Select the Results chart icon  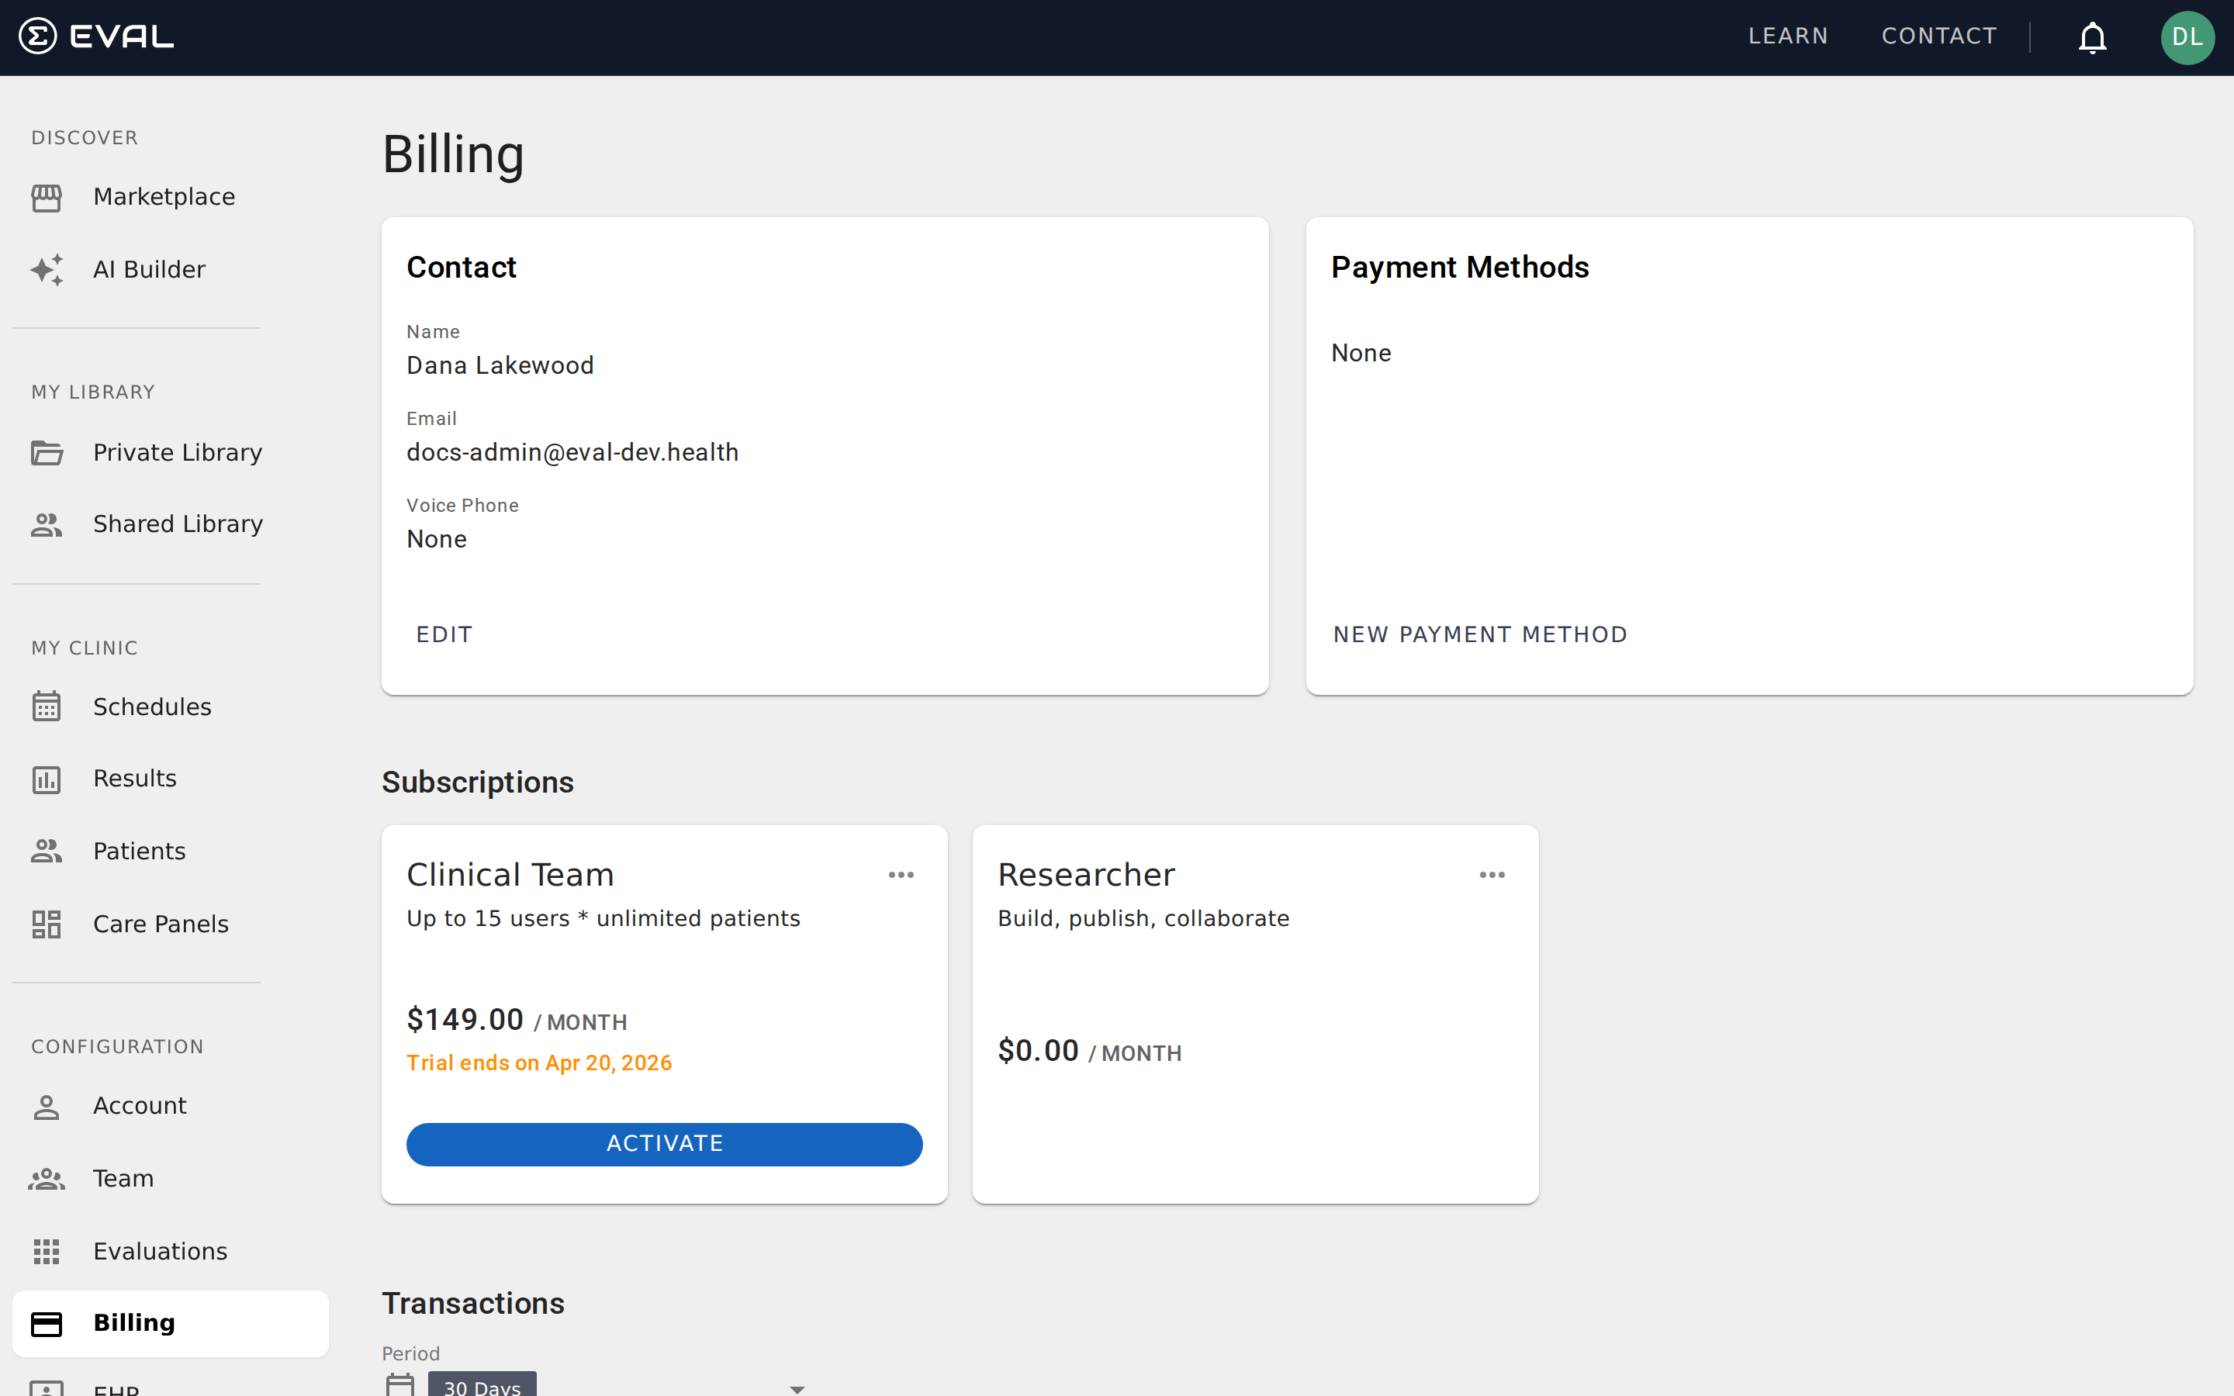tap(47, 779)
